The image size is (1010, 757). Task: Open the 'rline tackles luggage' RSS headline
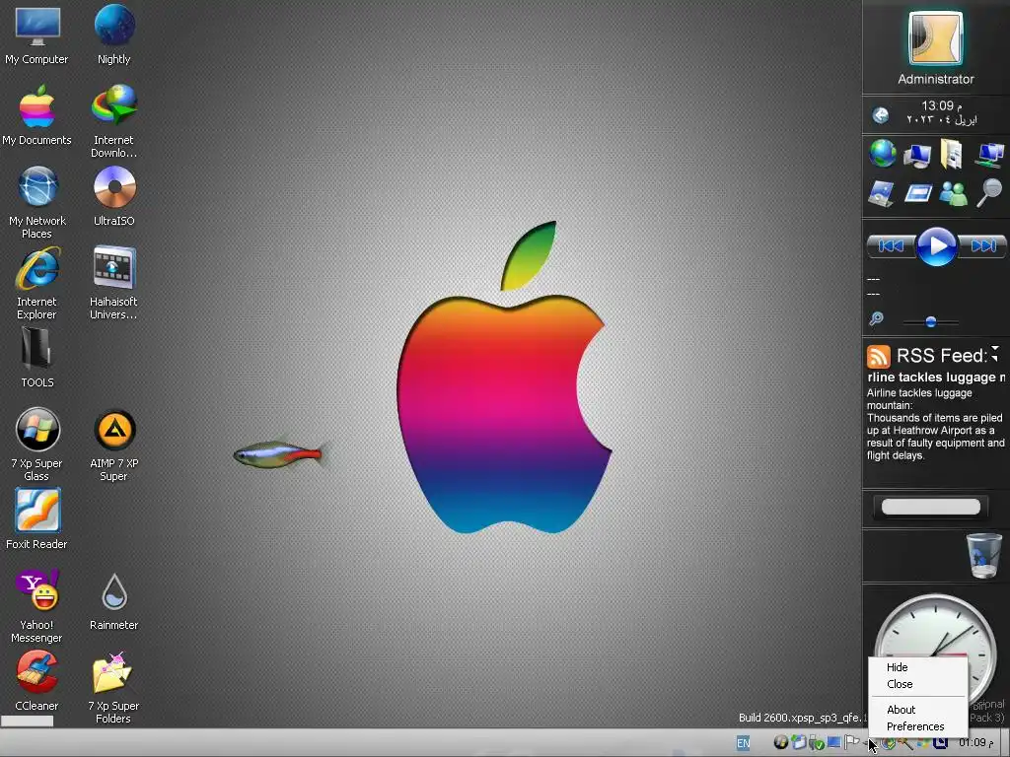coord(936,378)
